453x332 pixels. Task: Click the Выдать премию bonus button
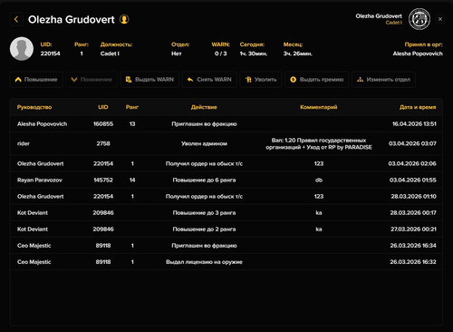(317, 80)
